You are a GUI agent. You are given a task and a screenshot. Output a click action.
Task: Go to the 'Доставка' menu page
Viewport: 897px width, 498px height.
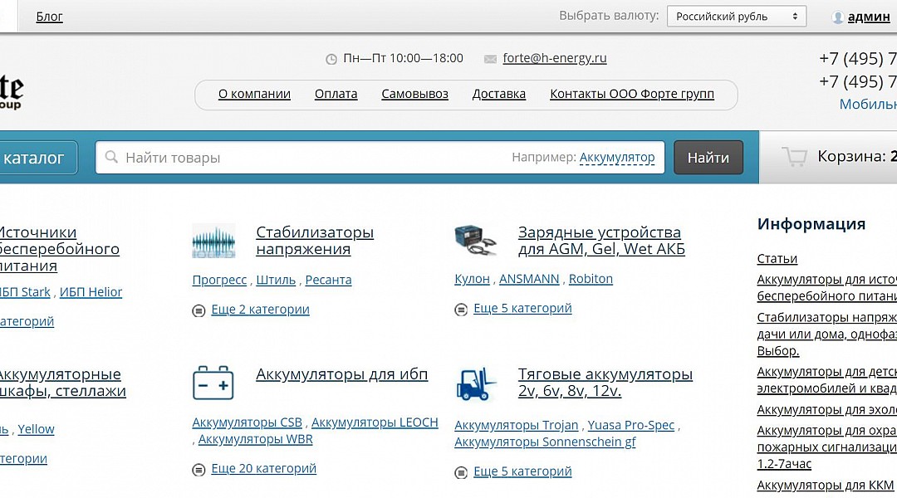click(x=498, y=94)
